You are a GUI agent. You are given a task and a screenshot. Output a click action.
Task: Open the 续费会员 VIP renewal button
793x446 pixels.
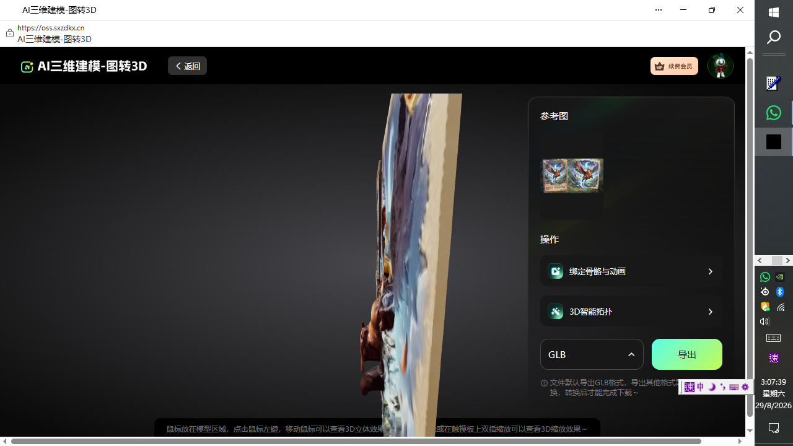(x=674, y=66)
